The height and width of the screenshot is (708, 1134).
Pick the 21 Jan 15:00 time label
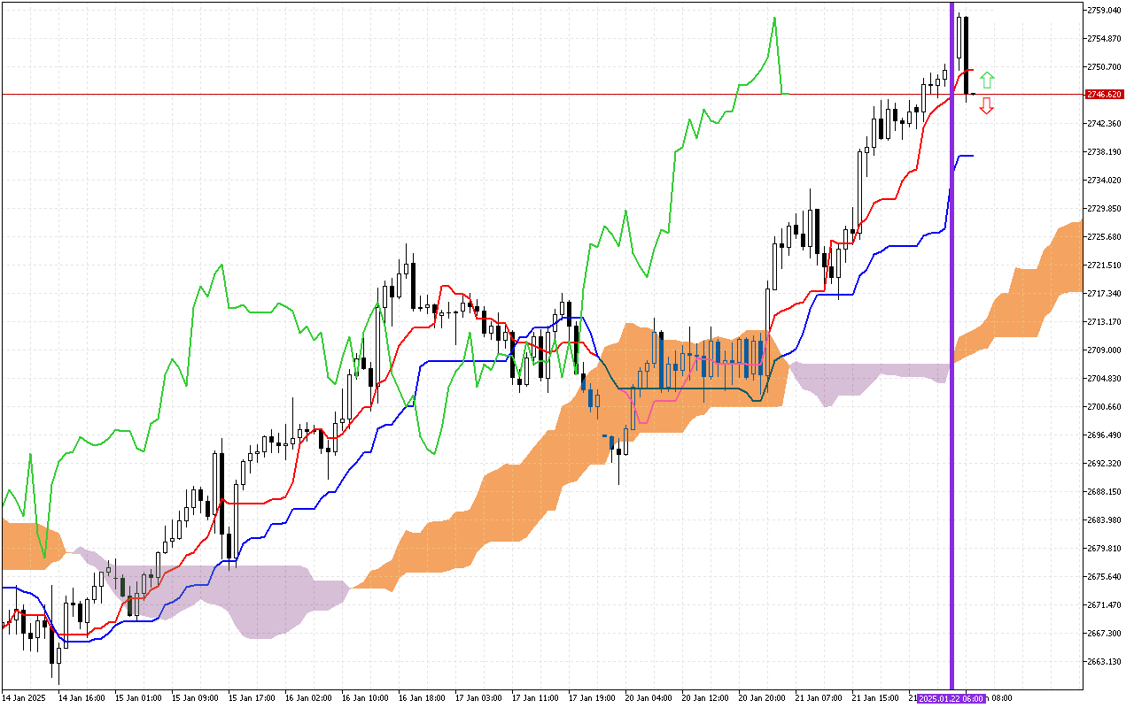pos(876,698)
